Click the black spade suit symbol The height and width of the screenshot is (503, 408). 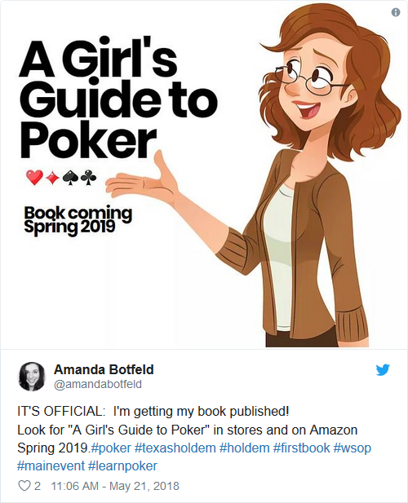71,179
